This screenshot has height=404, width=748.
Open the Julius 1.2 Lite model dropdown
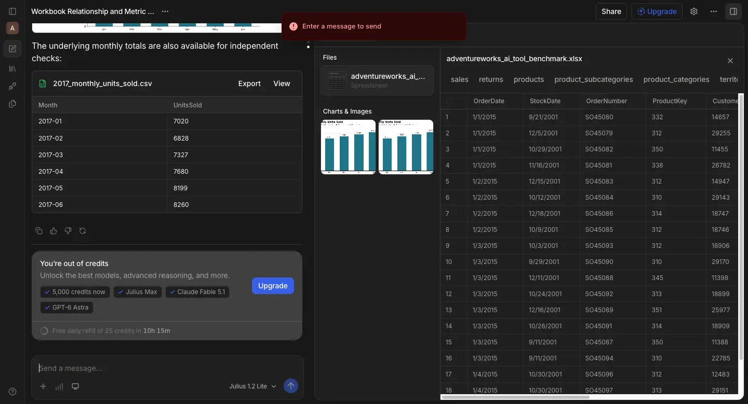point(253,386)
